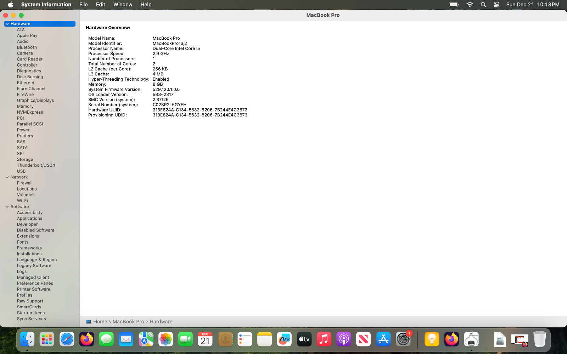Collapse the Hardware section chevron
Image resolution: width=567 pixels, height=354 pixels.
coord(7,24)
